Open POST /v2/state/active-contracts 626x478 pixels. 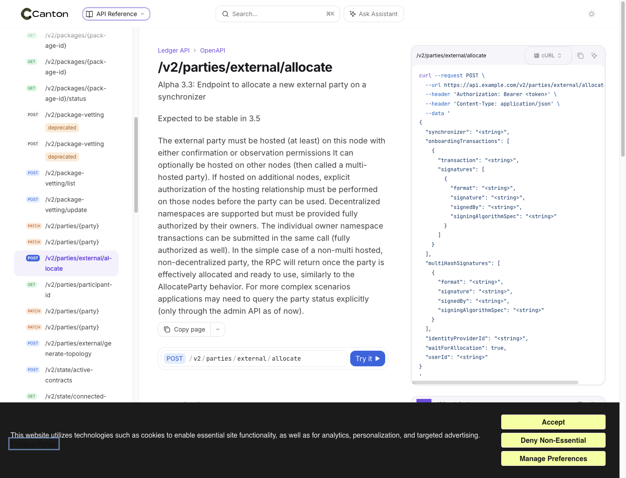point(67,375)
